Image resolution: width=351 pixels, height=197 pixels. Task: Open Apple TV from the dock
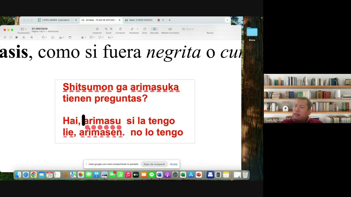point(136,175)
